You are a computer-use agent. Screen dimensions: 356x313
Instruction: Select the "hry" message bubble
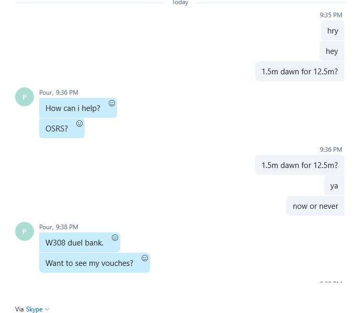point(332,30)
